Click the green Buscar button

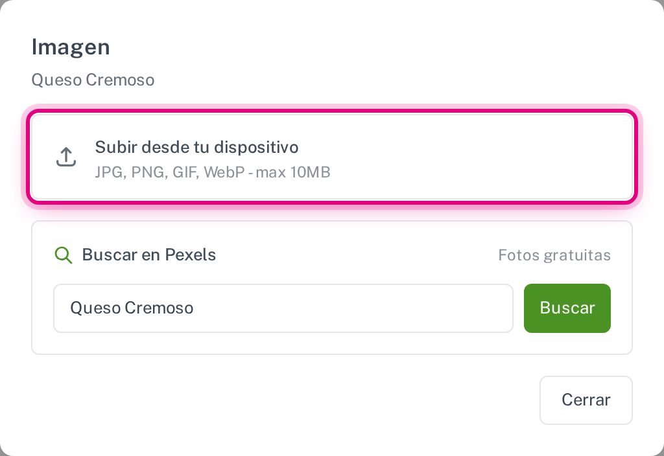(x=567, y=308)
